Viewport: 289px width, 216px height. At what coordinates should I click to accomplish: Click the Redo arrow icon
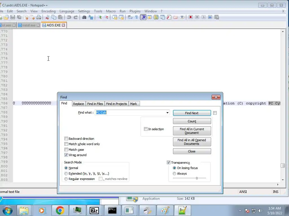point(76,17)
